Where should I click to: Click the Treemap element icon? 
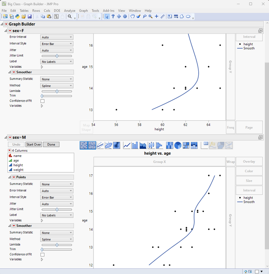pyautogui.click(x=186, y=145)
